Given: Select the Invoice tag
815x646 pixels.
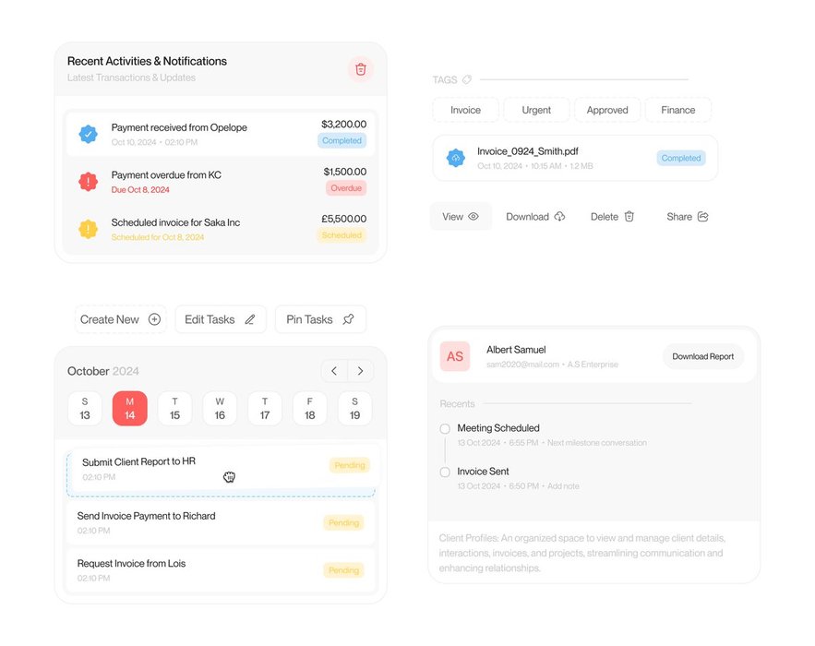Looking at the screenshot, I should (466, 110).
